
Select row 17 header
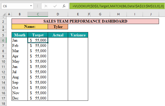(3, 98)
